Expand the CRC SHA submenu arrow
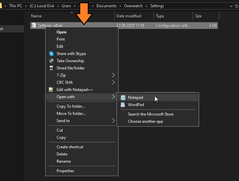This screenshot has height=181, width=239. (113, 82)
